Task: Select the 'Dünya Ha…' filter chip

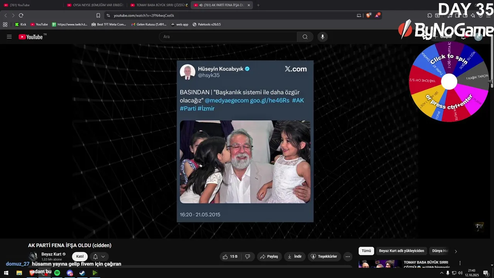Action: coord(439,251)
